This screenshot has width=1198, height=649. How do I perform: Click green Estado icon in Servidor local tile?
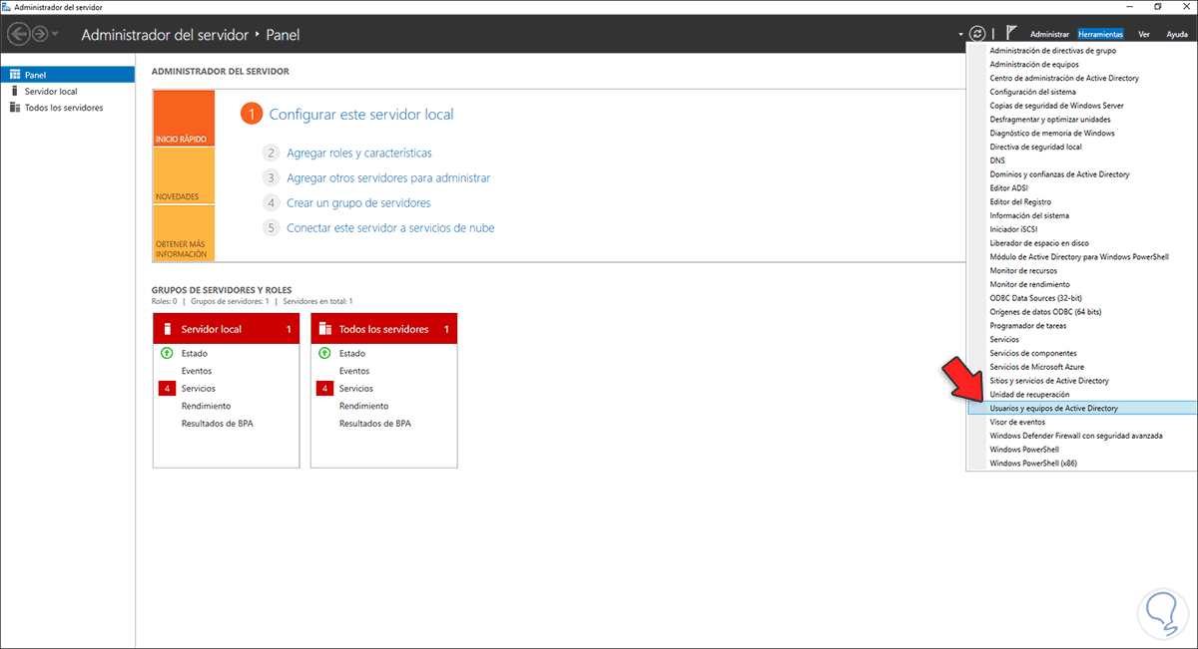point(167,353)
